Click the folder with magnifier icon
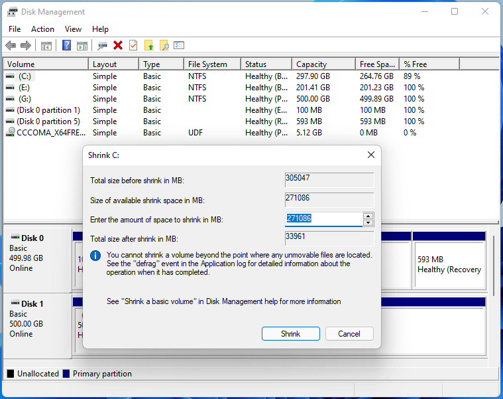Viewport: 503px width, 399px height. point(164,46)
